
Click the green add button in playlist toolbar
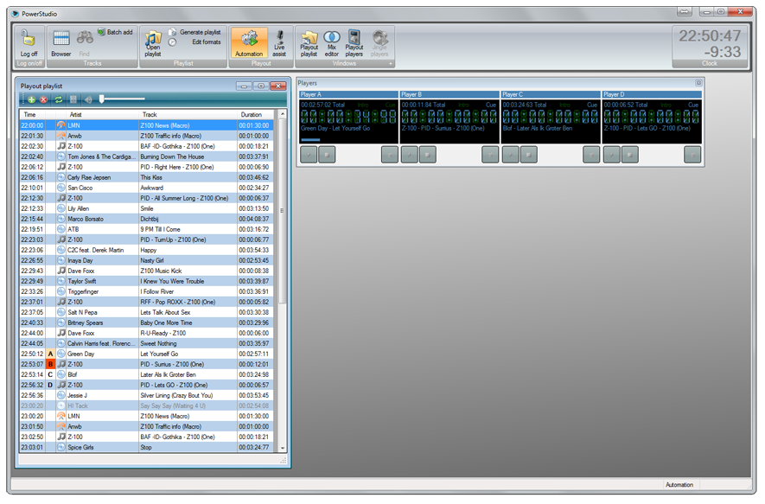click(x=32, y=100)
